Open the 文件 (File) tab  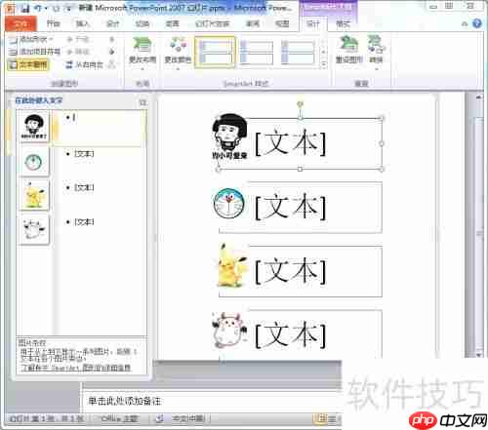tap(20, 23)
